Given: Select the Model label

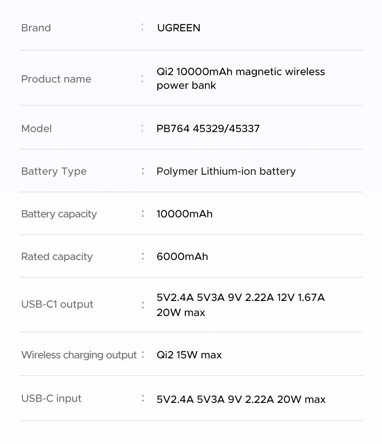Looking at the screenshot, I should point(37,129).
